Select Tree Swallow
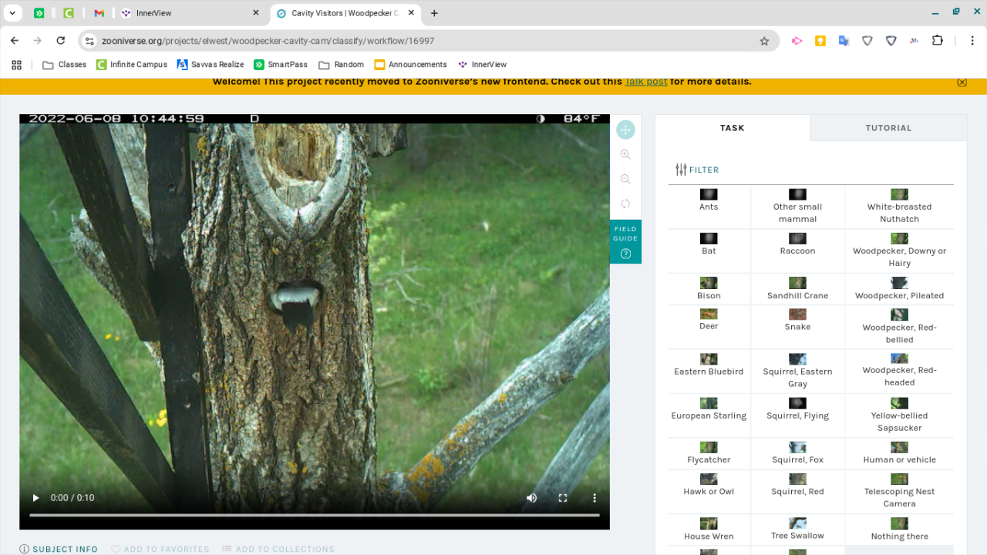The image size is (987, 555). [797, 530]
